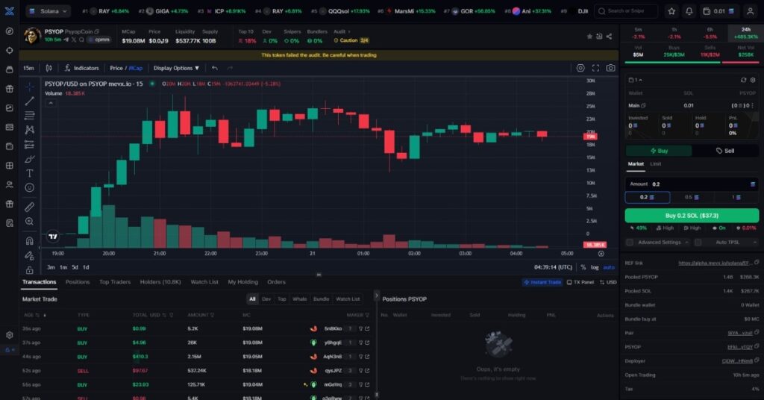Click the mevx X logo

tap(9, 10)
